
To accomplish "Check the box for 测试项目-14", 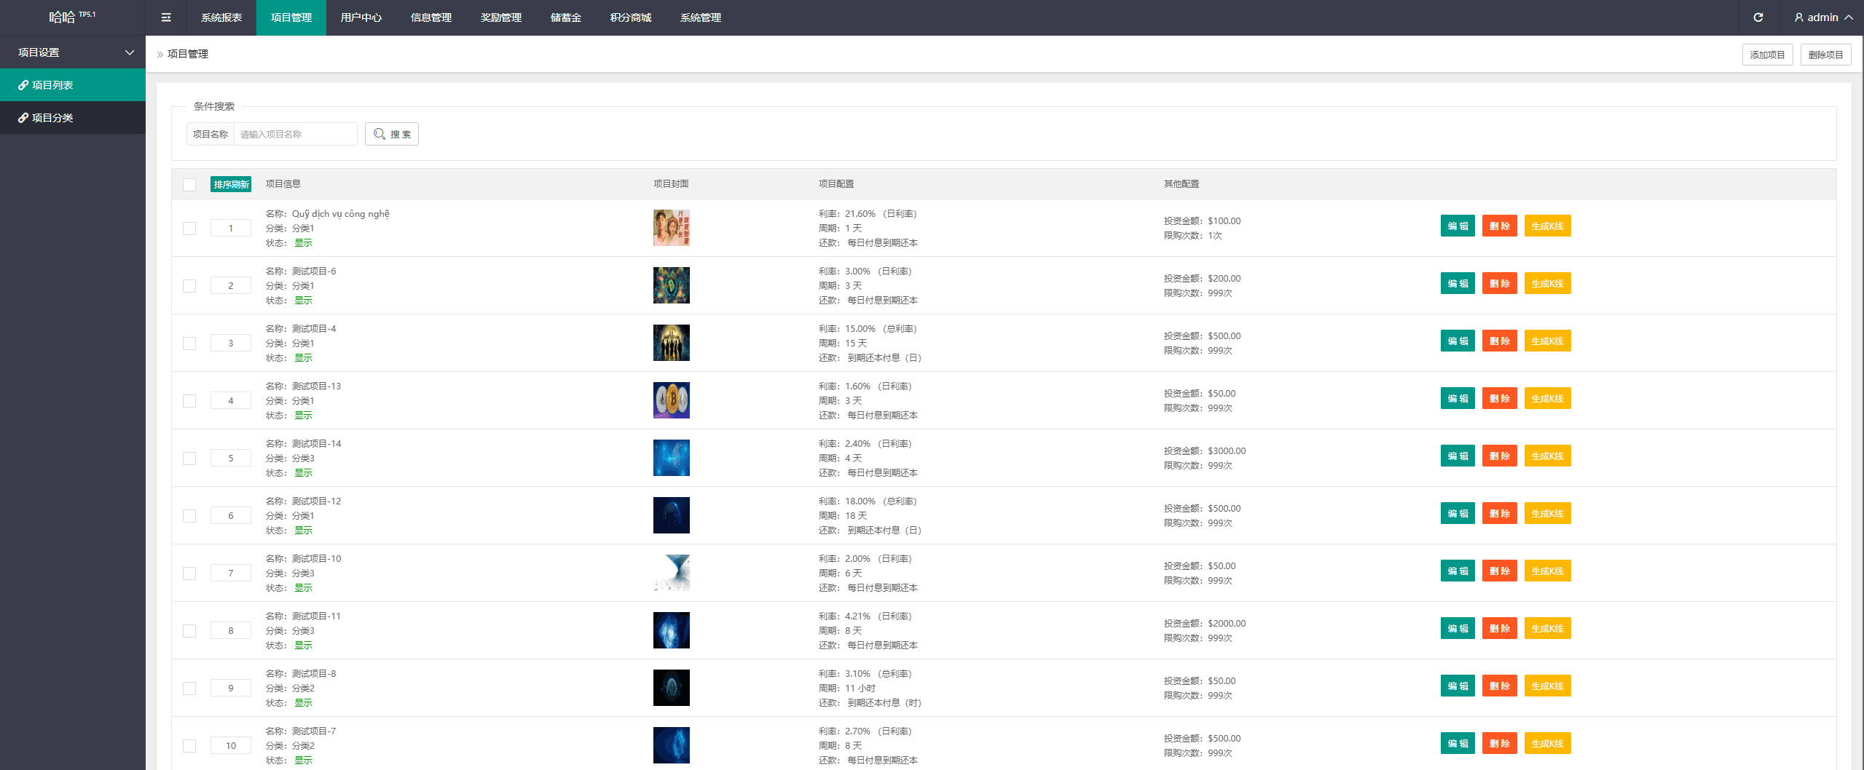I will 189,459.
